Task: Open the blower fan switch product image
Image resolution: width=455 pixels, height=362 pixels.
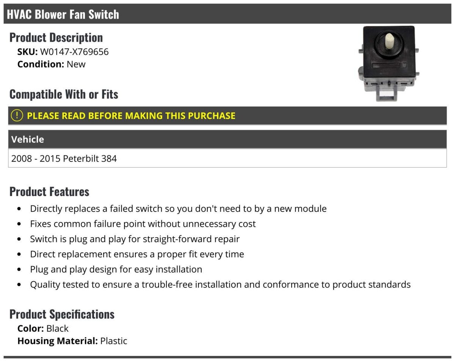Action: coord(387,63)
